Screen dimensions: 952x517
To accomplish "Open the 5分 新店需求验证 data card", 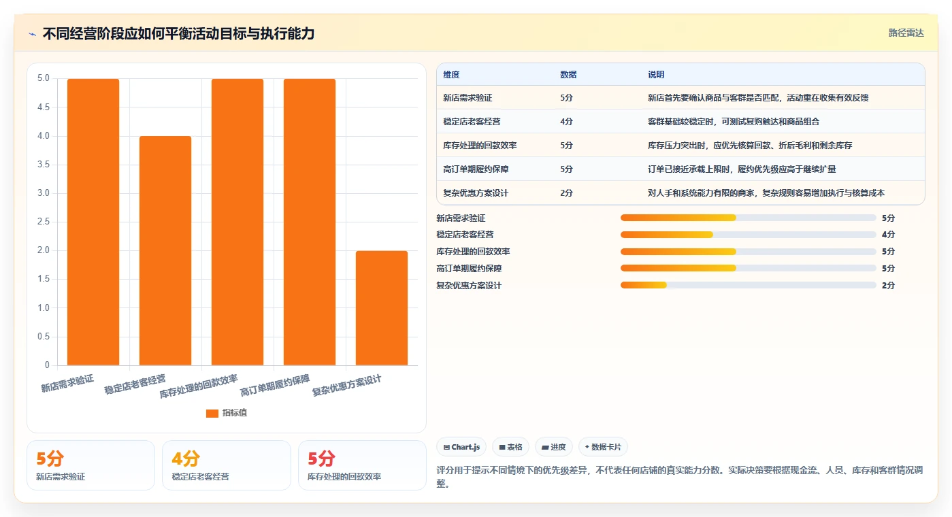I will click(91, 465).
